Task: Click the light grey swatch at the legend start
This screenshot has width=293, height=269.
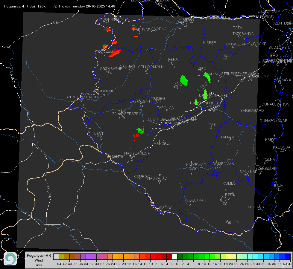Action: tap(56, 256)
